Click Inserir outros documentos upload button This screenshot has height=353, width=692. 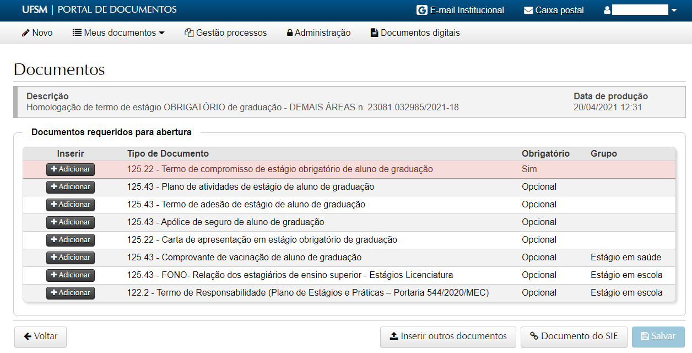448,336
